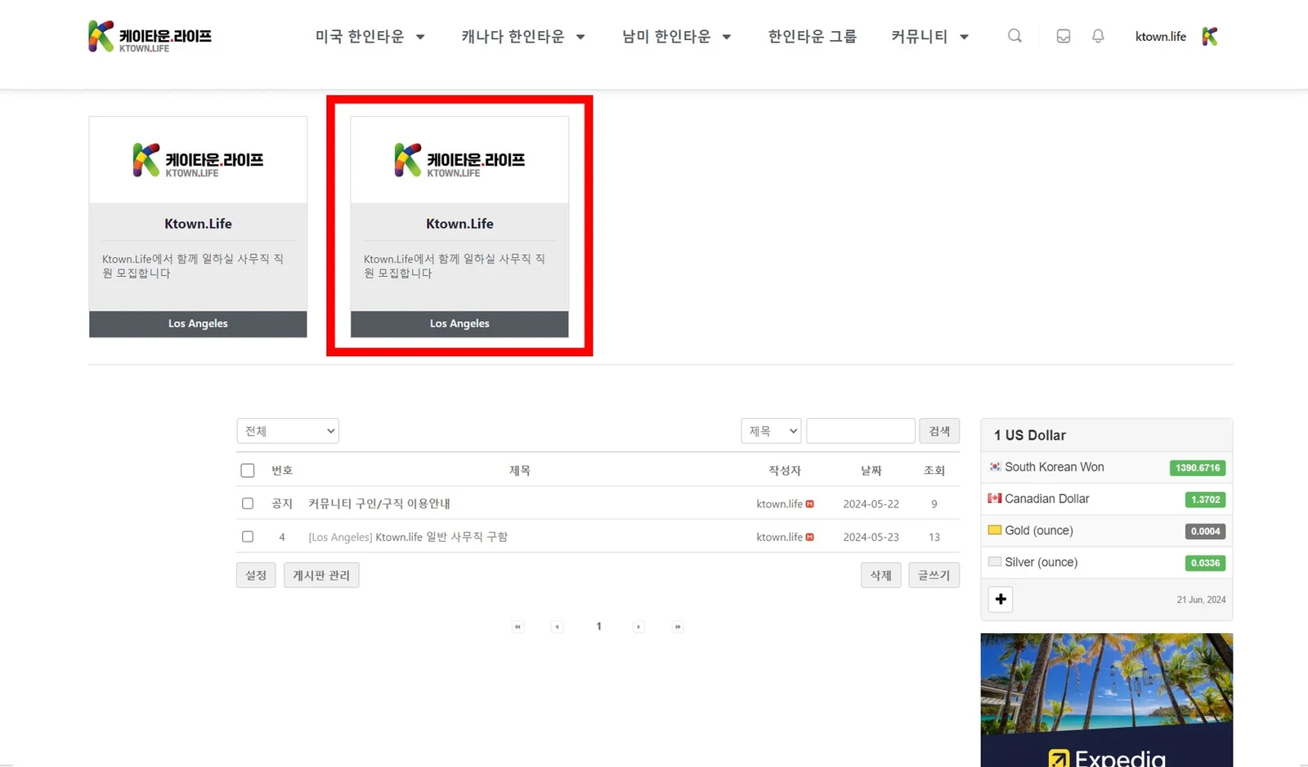Jump to last page in pagination
1308x767 pixels.
tap(678, 627)
